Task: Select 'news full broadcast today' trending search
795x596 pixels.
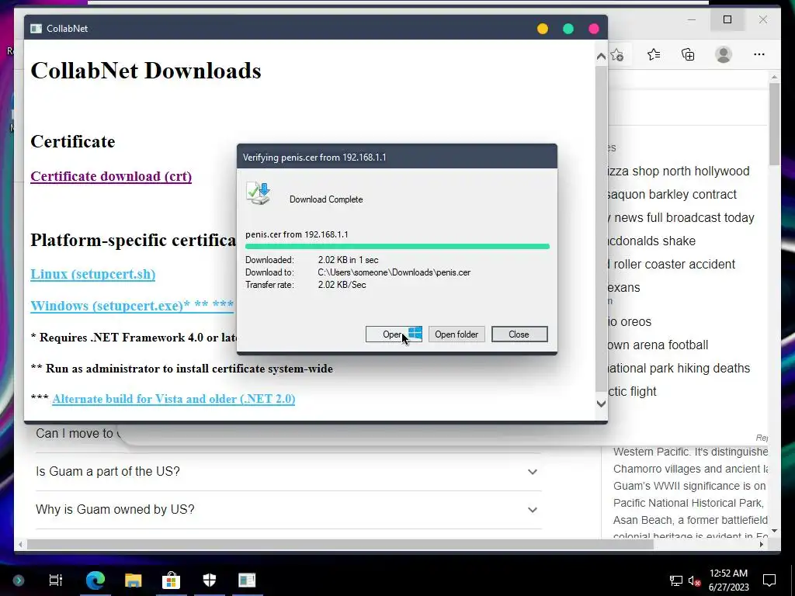Action: point(681,218)
